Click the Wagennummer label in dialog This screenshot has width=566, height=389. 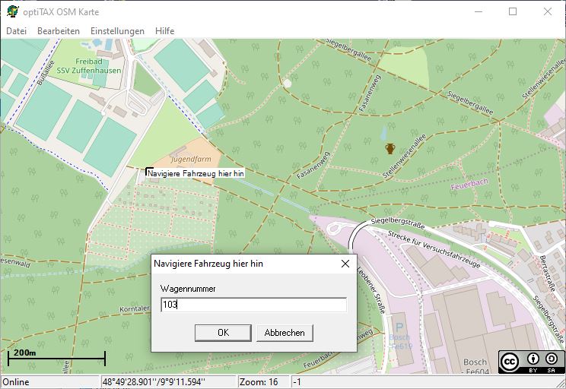tap(188, 289)
